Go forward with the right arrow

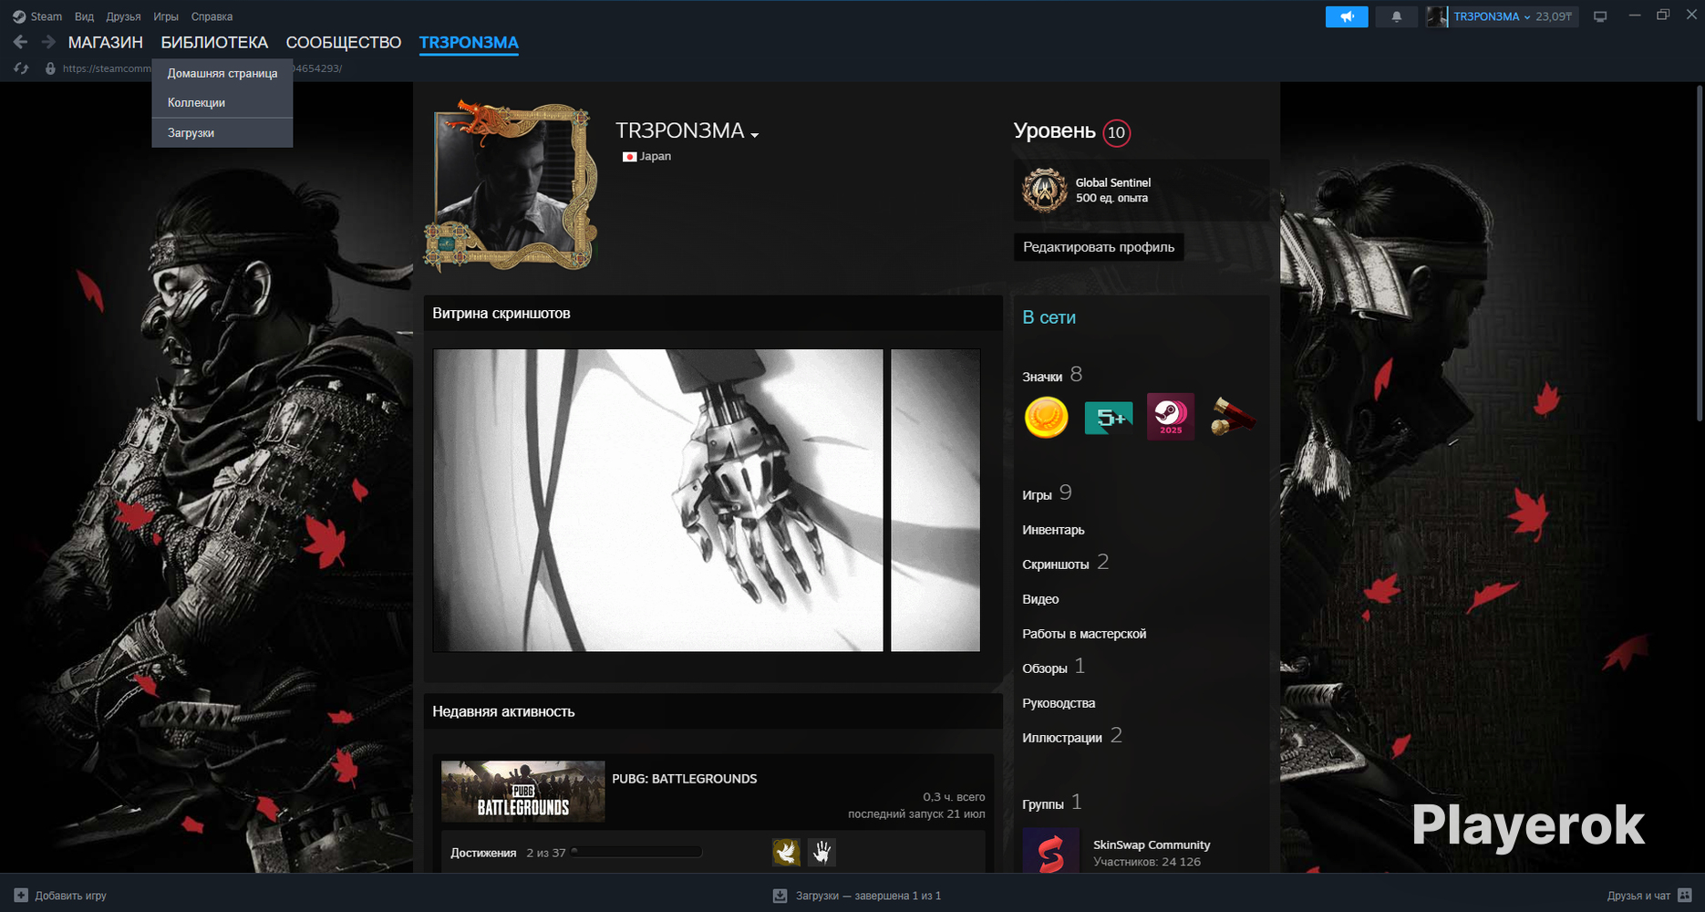pos(48,42)
